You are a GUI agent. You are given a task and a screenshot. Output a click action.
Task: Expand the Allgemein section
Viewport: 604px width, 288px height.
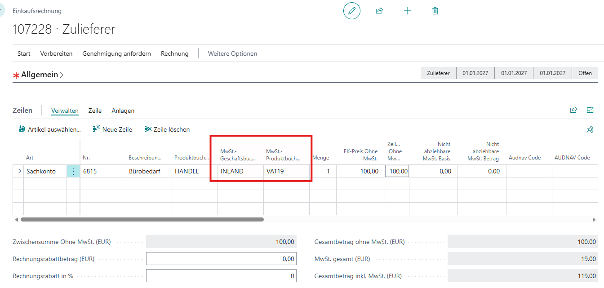[x=40, y=75]
